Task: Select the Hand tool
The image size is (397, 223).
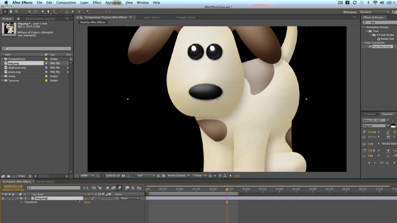Action: (x=11, y=12)
